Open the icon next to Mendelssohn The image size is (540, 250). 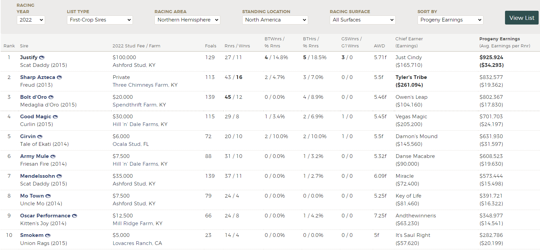click(59, 176)
